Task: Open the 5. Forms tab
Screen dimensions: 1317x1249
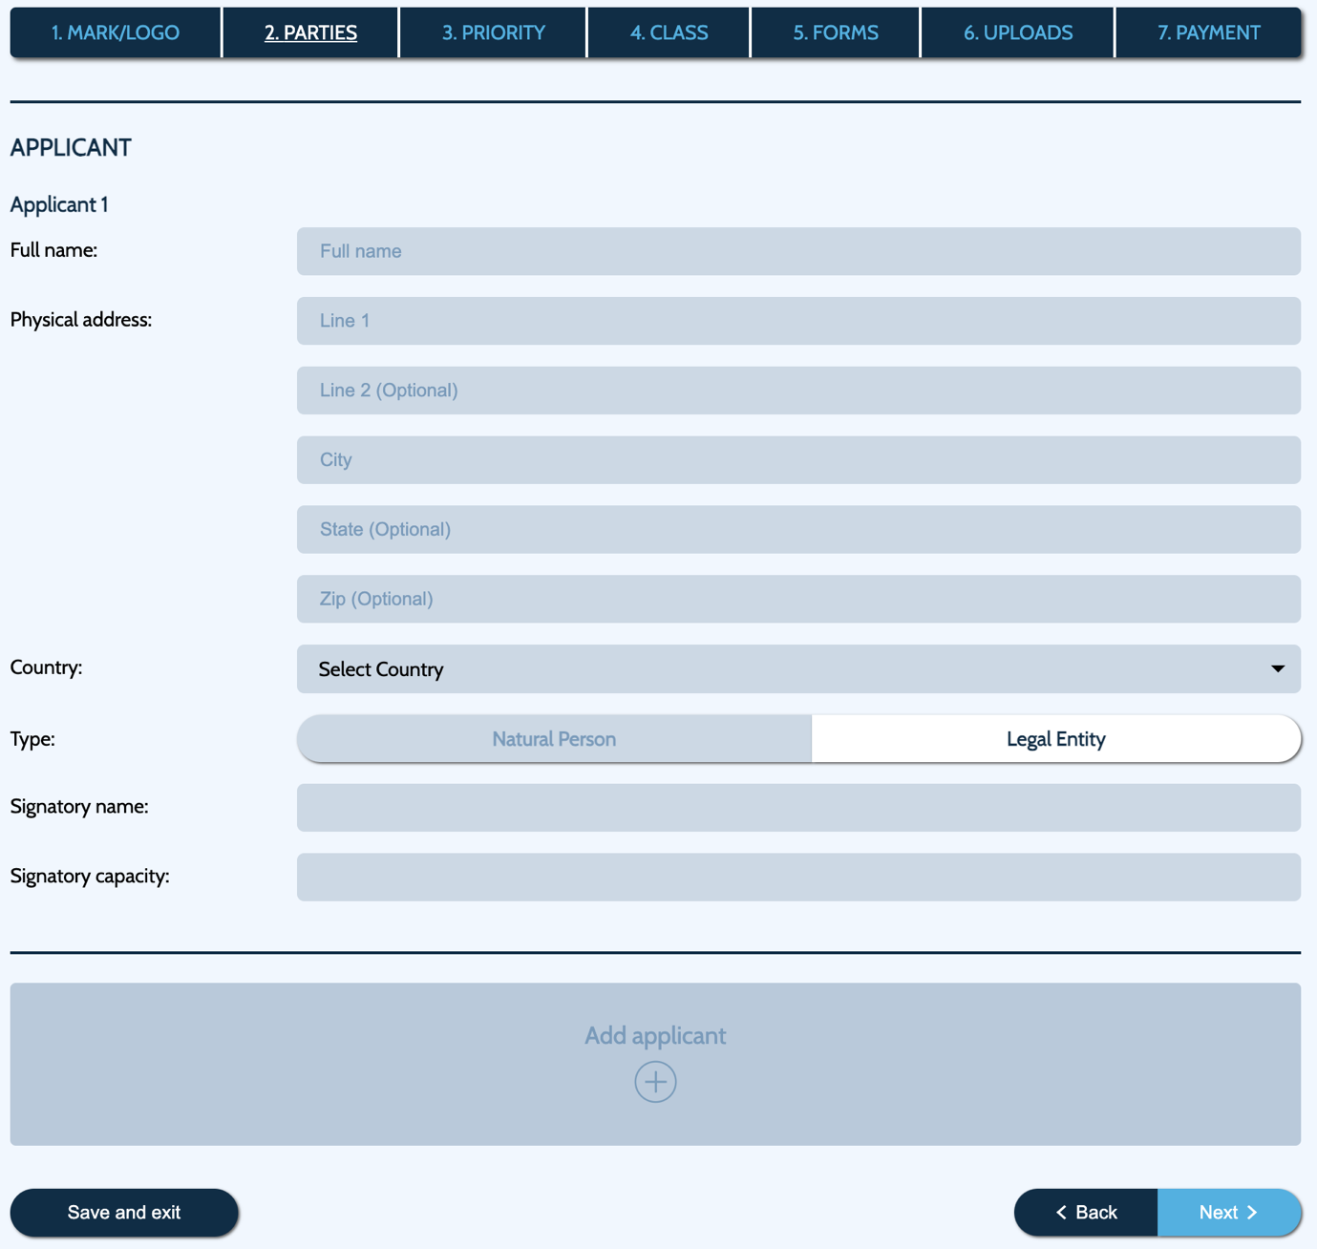Action: 836,32
